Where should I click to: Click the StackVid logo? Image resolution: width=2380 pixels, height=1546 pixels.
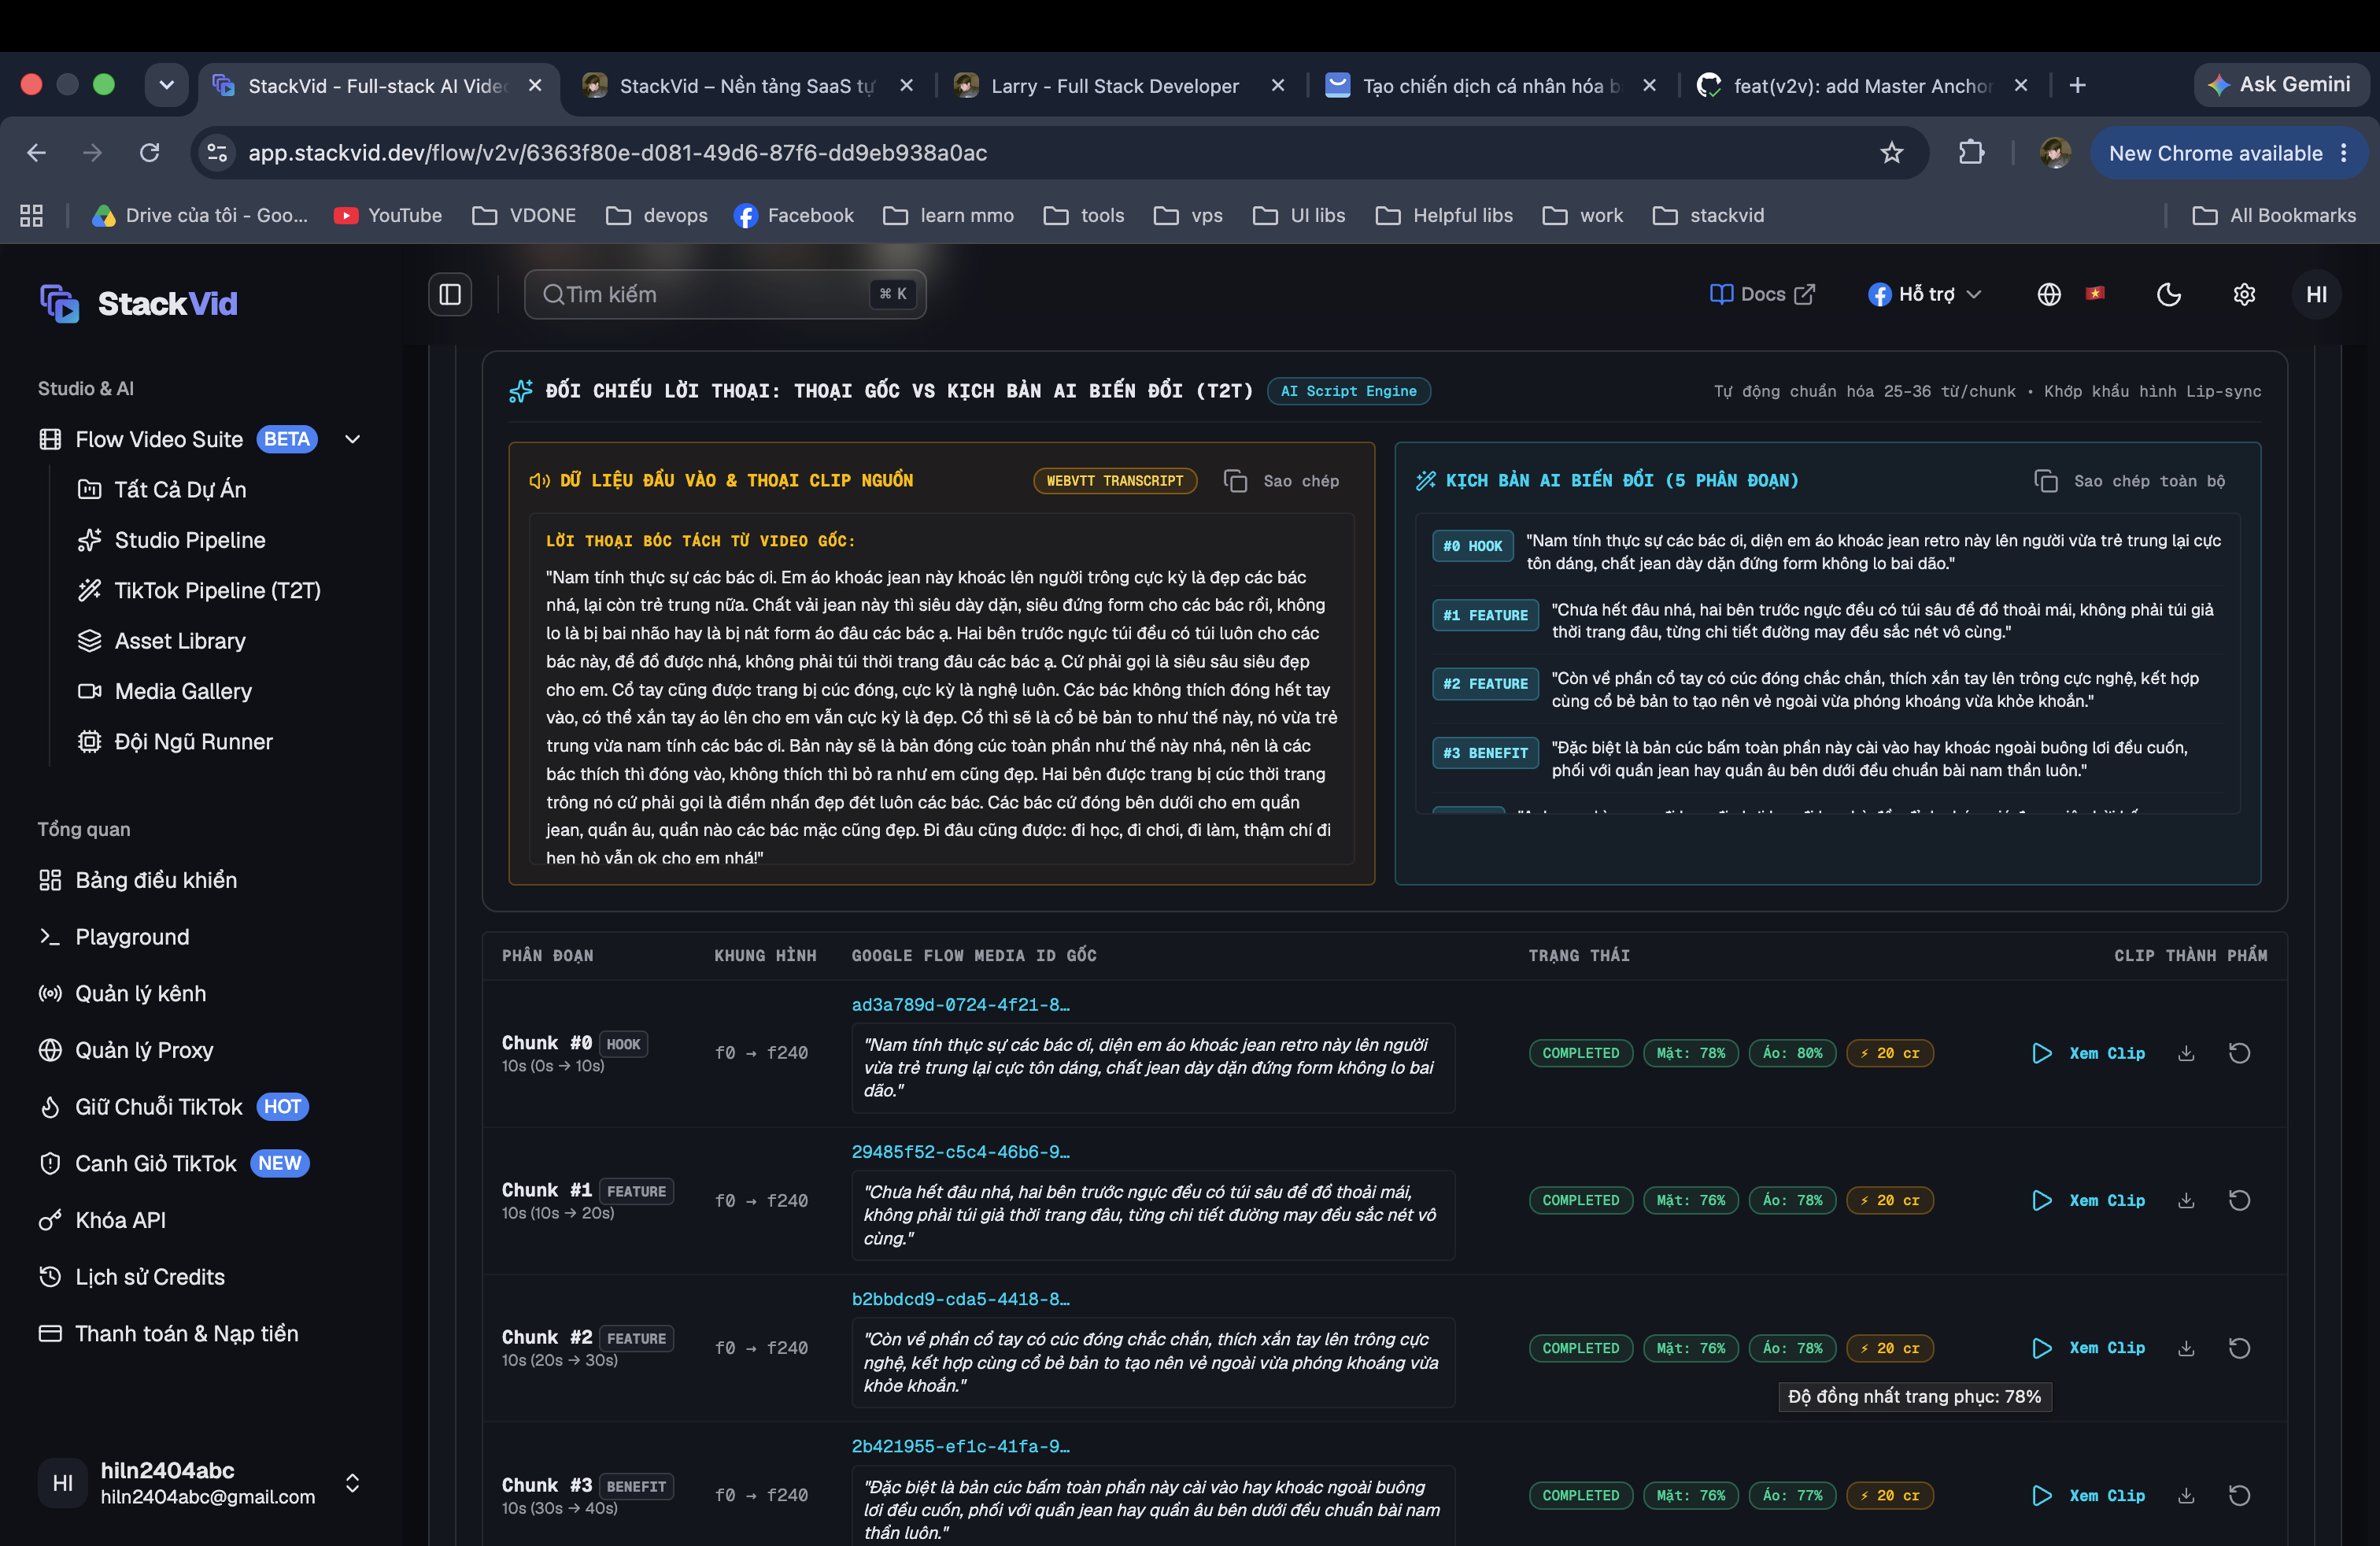pyautogui.click(x=139, y=303)
